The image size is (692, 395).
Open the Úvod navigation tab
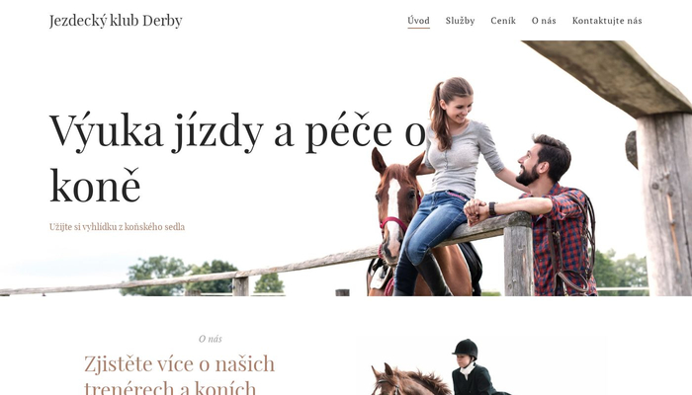[418, 21]
